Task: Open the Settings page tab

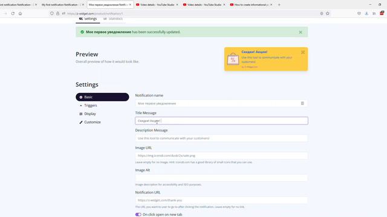Action: 88,19
